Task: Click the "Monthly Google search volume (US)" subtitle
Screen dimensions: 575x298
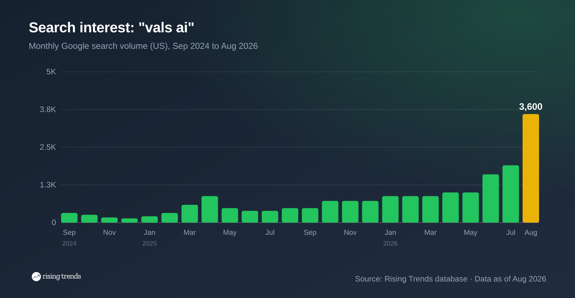Action: point(143,46)
